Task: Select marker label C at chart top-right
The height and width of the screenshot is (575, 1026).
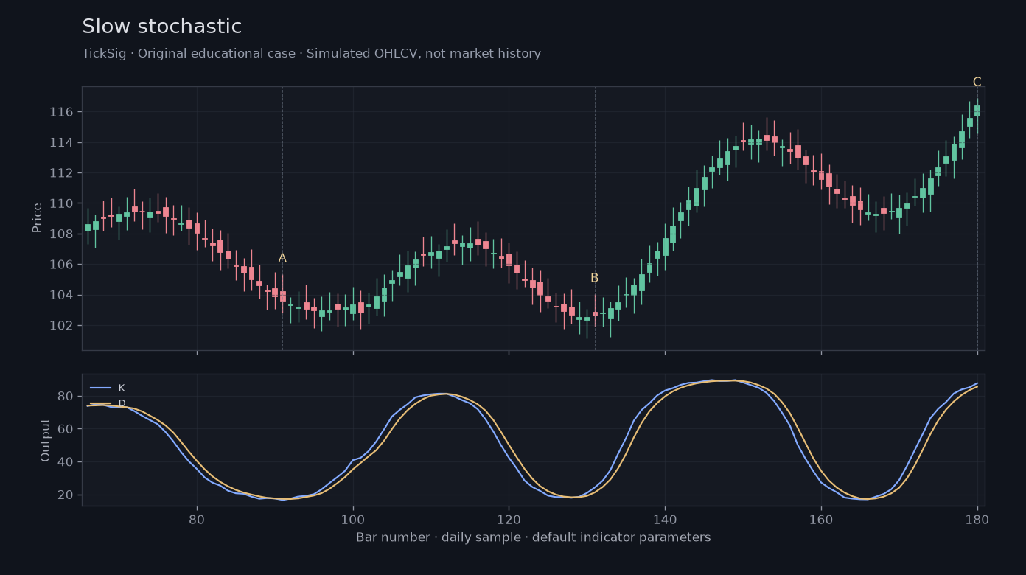Action: pyautogui.click(x=977, y=82)
